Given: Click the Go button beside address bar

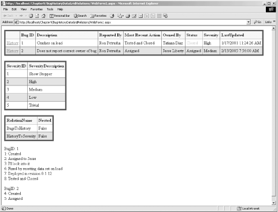Looking at the screenshot, I should (x=257, y=22).
